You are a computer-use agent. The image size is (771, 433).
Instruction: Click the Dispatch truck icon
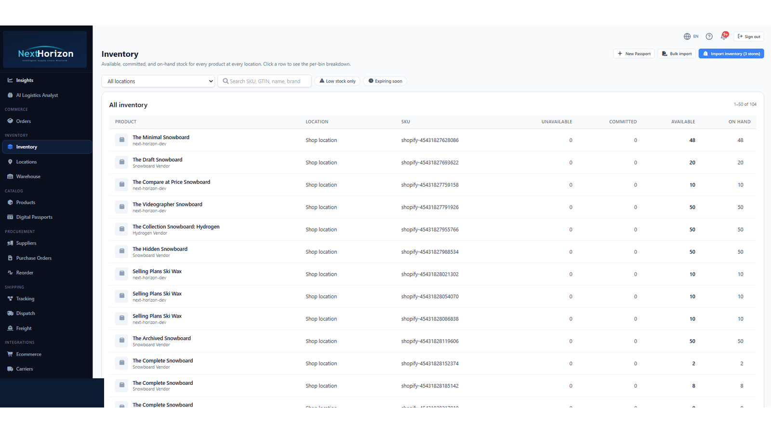tap(10, 313)
